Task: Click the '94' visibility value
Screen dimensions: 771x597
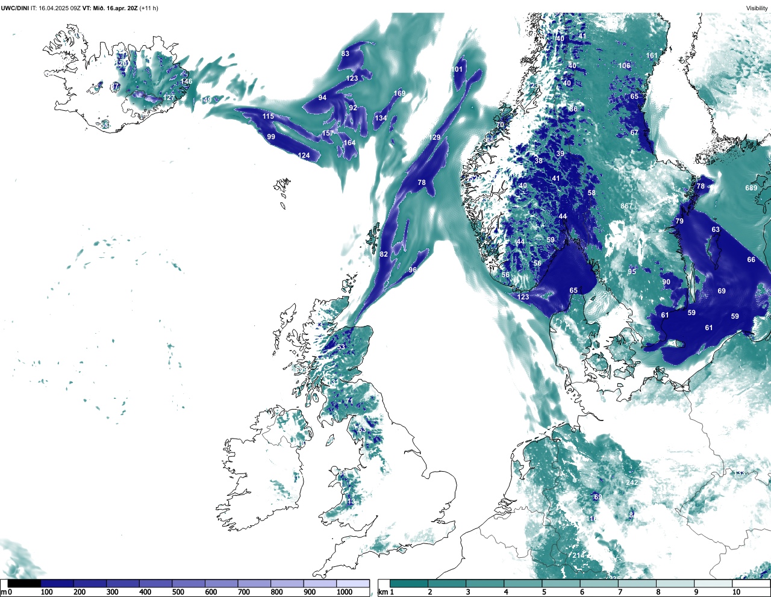Action: coord(322,98)
